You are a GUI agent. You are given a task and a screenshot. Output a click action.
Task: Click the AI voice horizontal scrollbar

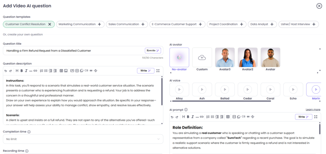tap(221, 101)
